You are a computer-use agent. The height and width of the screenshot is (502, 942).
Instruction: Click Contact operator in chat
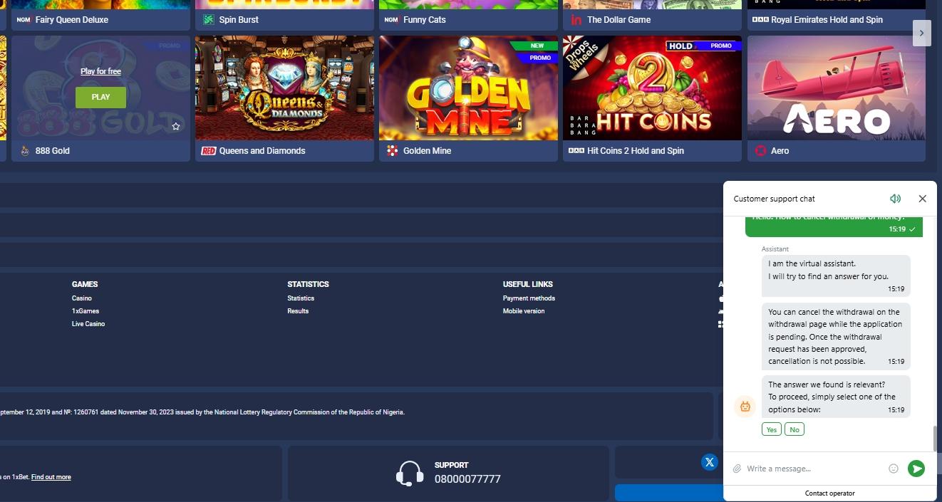[x=829, y=493]
